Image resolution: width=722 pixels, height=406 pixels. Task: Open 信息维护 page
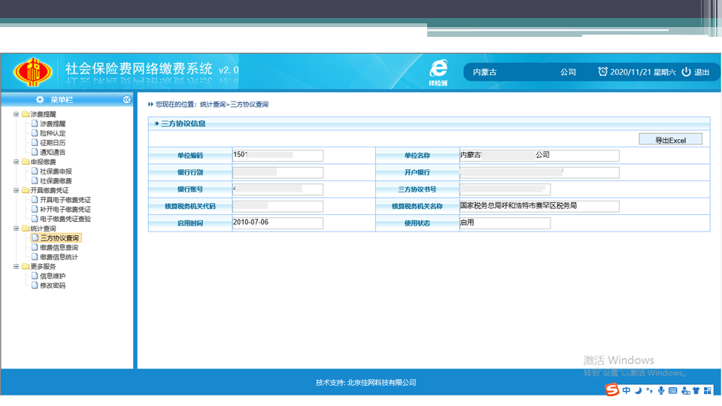53,276
